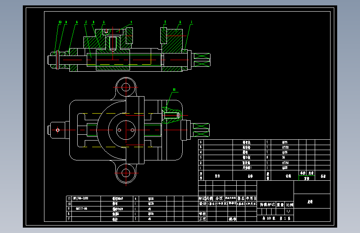360x233 pixels.
Task: Select balloon label 11 in the plan view
Action: pos(174,90)
